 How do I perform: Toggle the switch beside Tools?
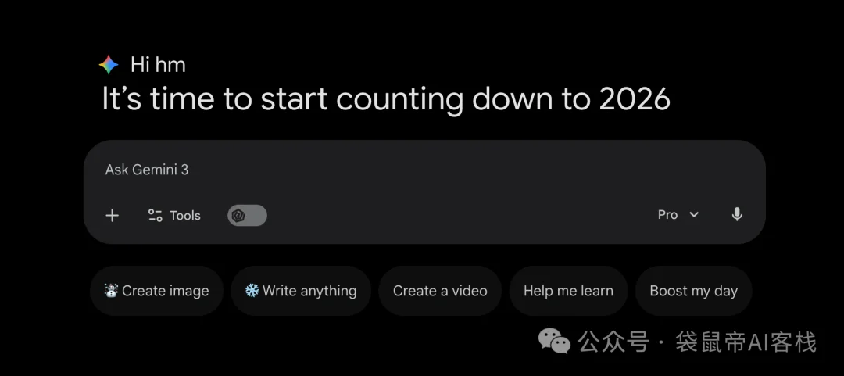247,216
